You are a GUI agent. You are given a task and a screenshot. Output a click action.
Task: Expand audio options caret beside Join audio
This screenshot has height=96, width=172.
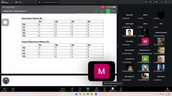8,89
